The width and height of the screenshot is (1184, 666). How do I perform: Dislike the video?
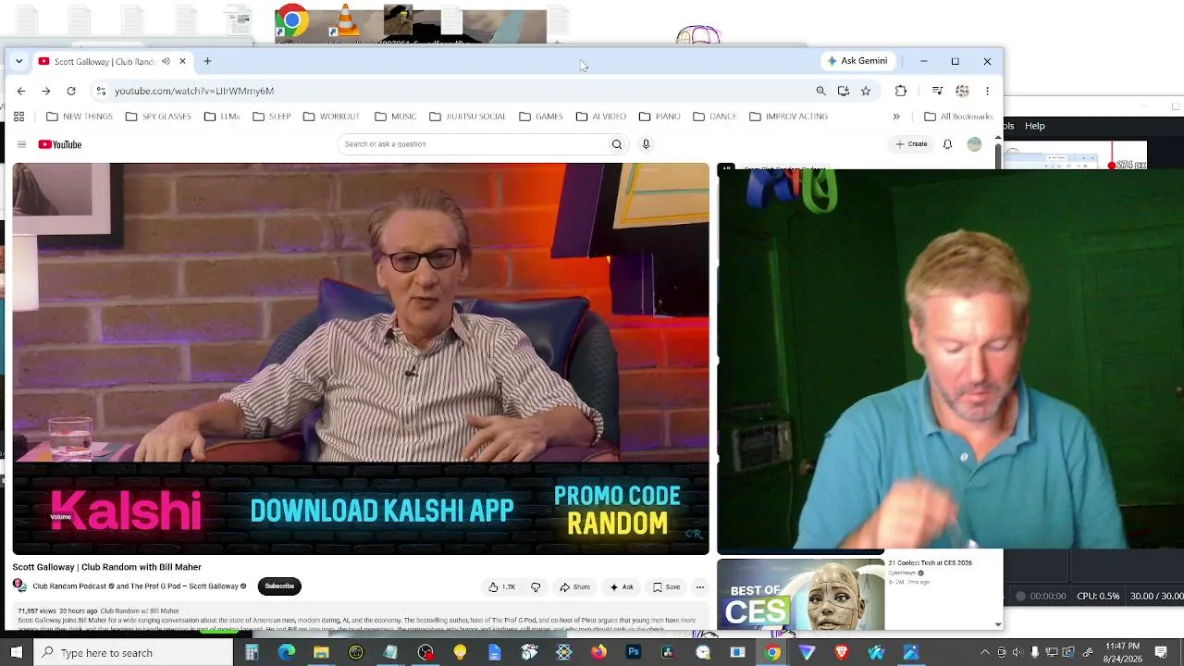tap(536, 586)
